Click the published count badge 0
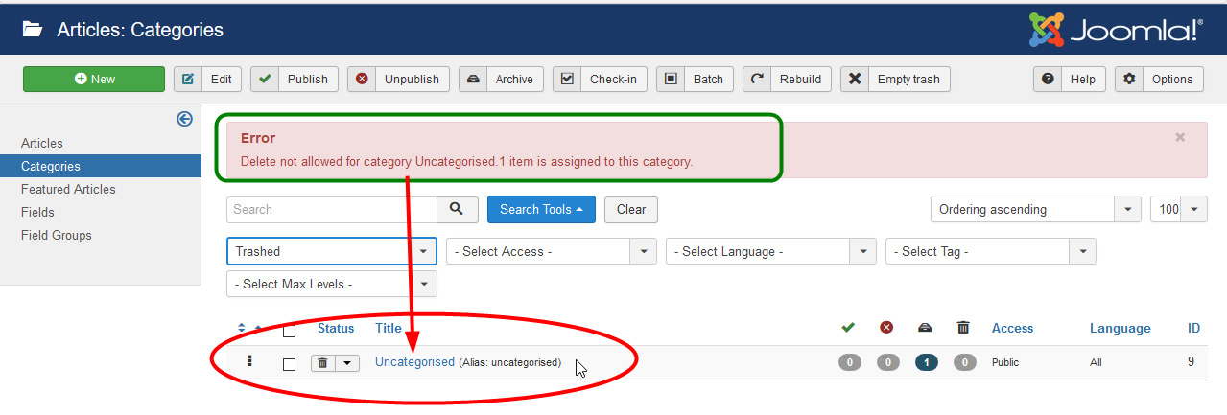This screenshot has width=1227, height=415. 849,362
